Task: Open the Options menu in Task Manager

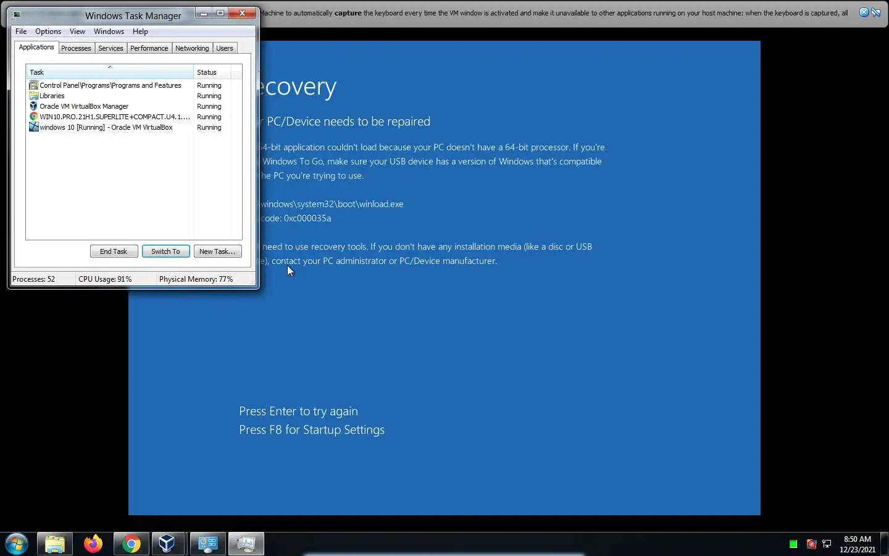Action: (48, 32)
